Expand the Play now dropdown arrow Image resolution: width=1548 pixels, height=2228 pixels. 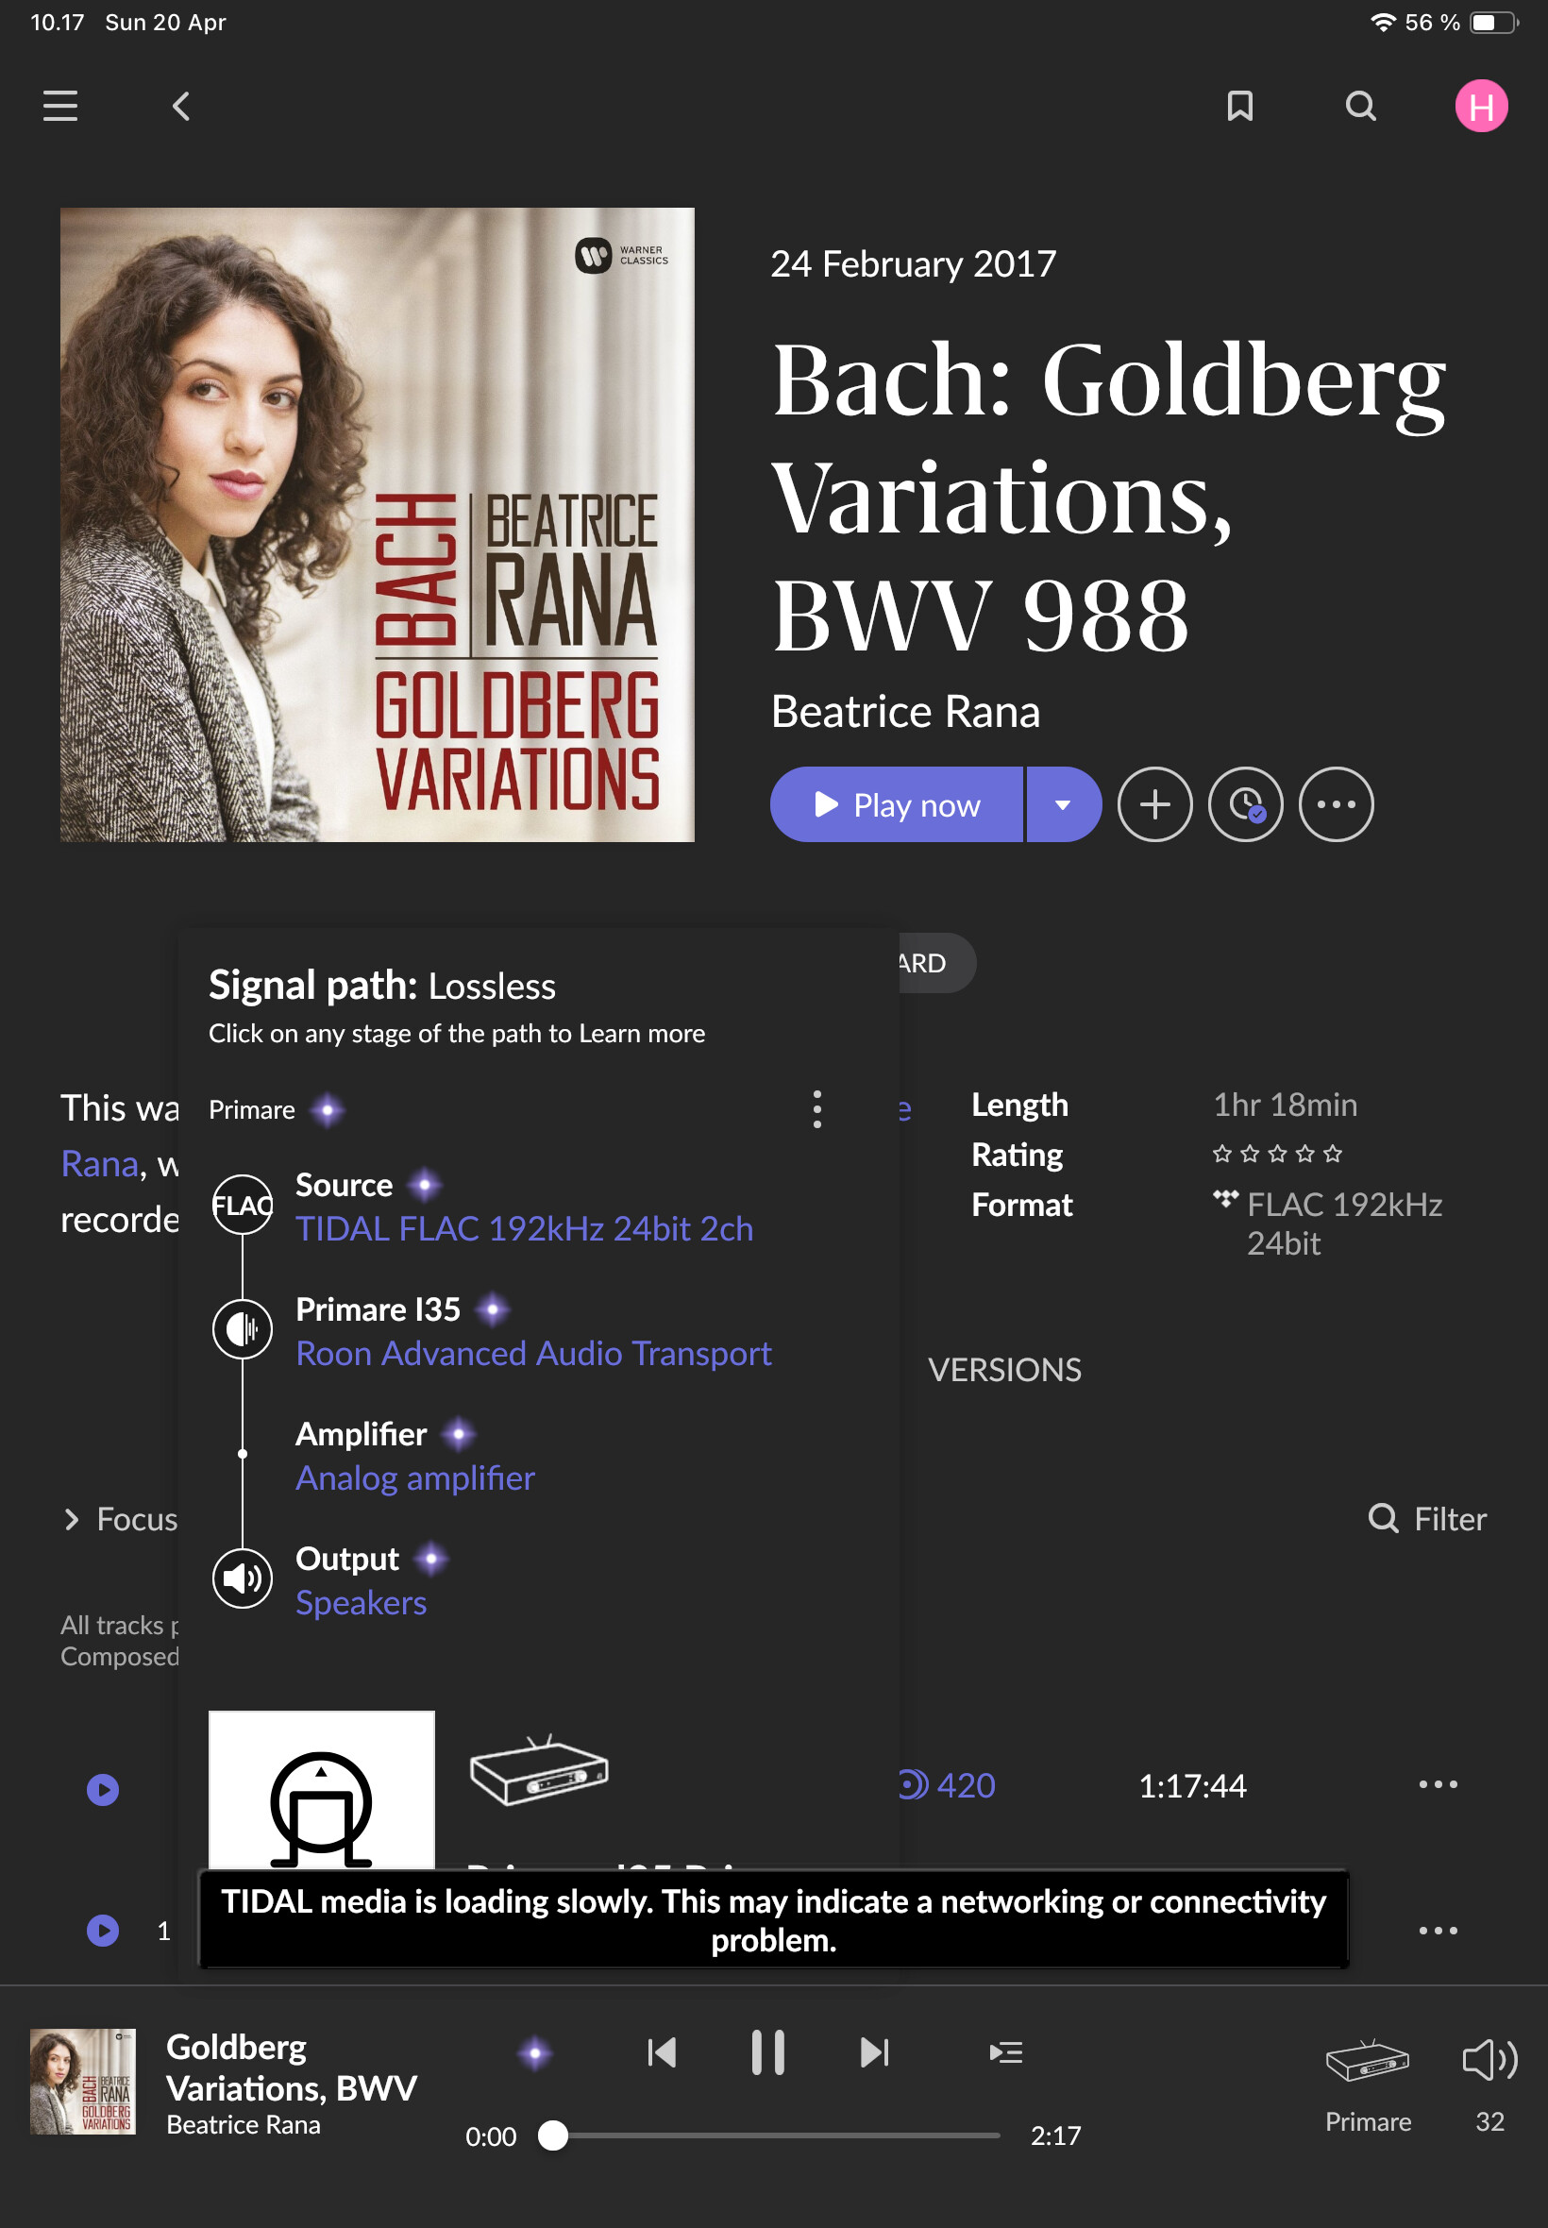click(x=1064, y=804)
